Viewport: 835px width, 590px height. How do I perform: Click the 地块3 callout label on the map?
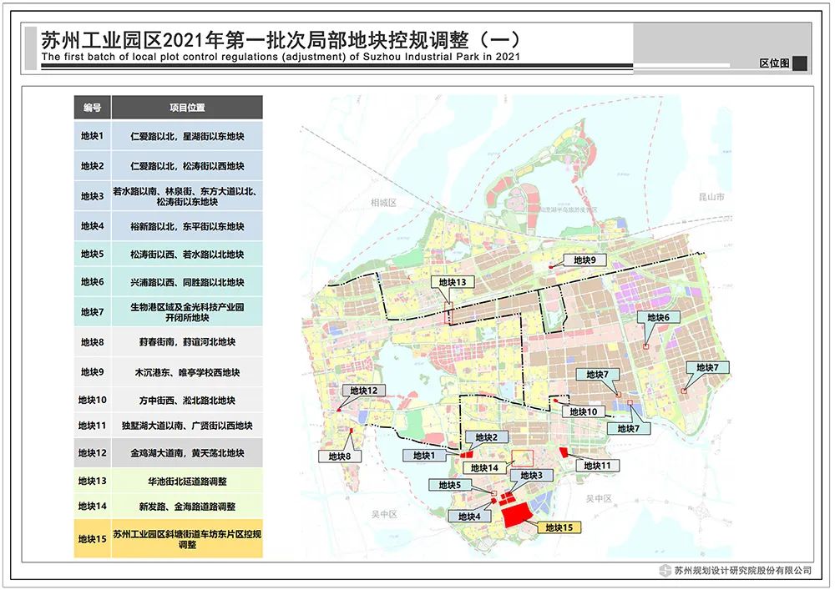pos(531,476)
